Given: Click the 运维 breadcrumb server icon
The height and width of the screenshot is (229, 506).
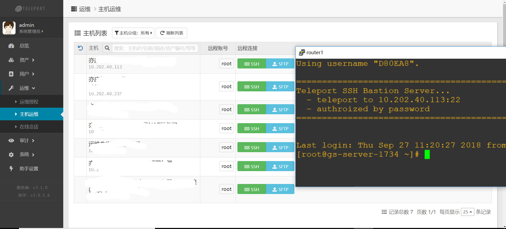Looking at the screenshot, I should coord(74,9).
